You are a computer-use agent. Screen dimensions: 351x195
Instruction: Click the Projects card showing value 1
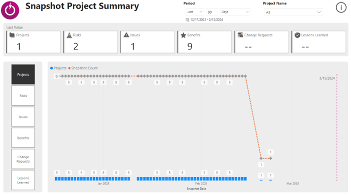point(33,42)
